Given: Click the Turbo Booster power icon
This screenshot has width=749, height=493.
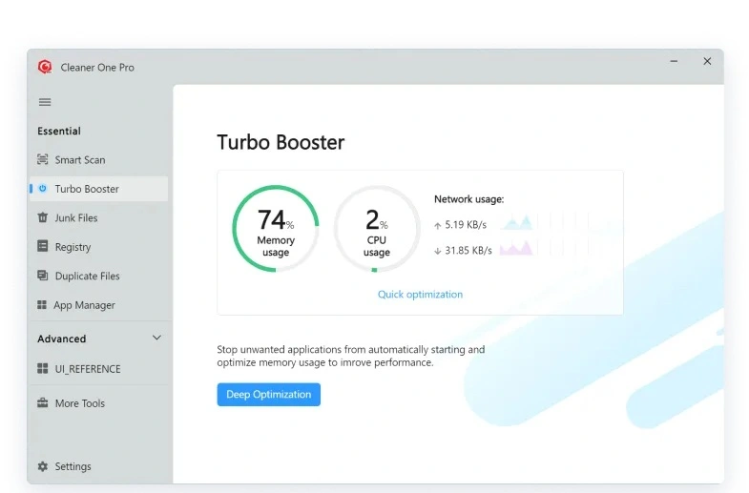Looking at the screenshot, I should tap(43, 189).
